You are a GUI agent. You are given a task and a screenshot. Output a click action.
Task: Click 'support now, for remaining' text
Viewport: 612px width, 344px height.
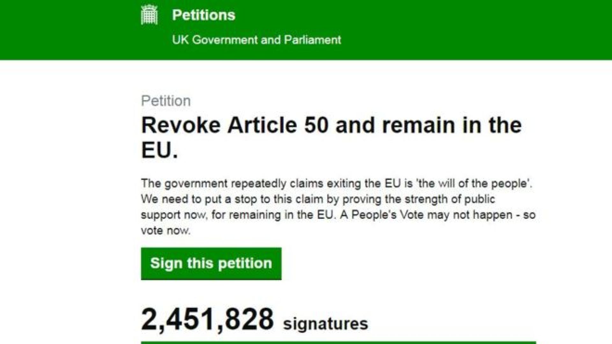click(x=210, y=215)
